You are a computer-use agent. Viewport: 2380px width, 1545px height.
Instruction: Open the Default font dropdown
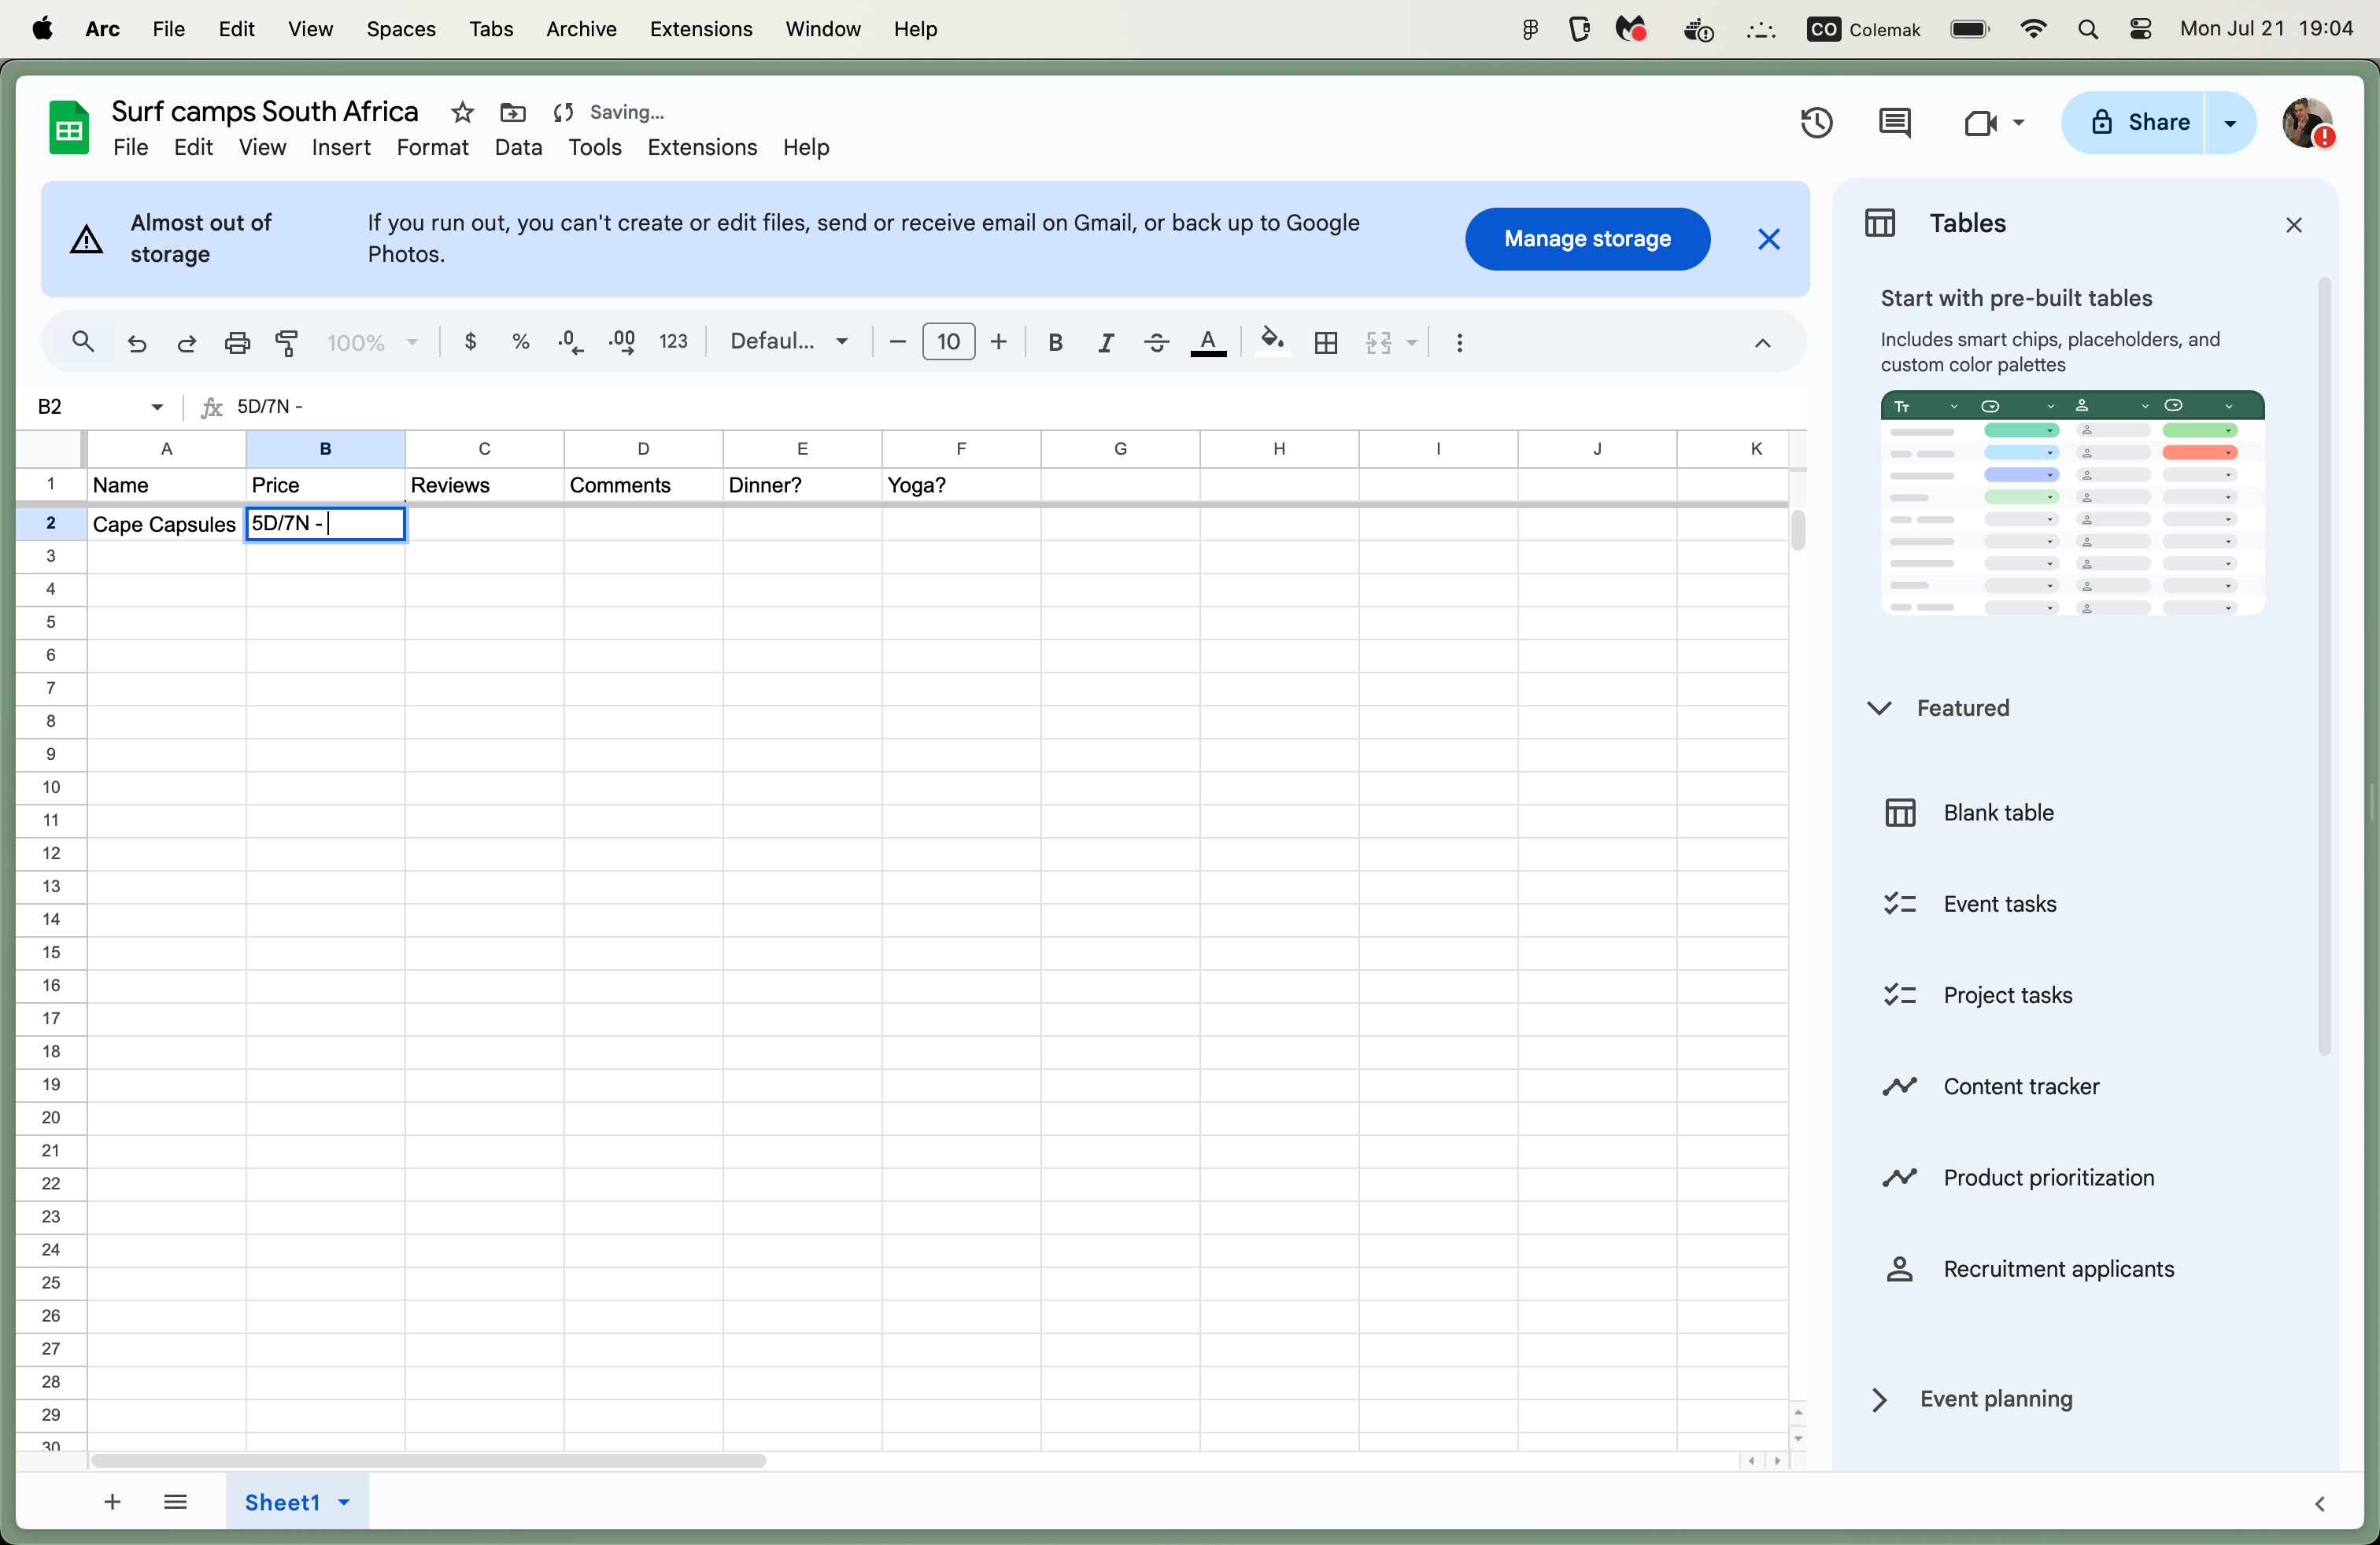(788, 341)
